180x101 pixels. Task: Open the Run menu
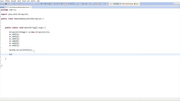[x=29, y=1]
